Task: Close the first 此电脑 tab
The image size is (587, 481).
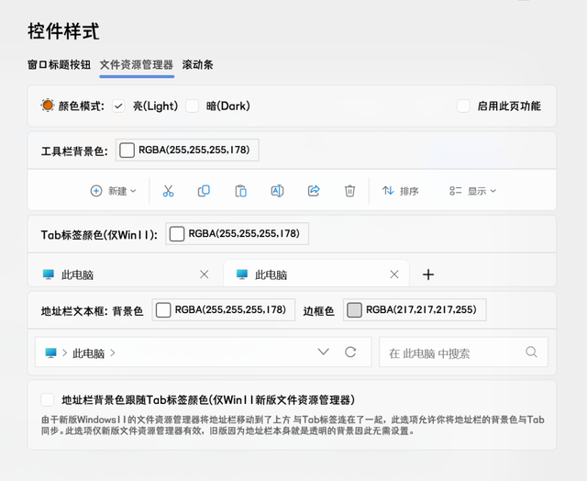Action: pos(204,274)
